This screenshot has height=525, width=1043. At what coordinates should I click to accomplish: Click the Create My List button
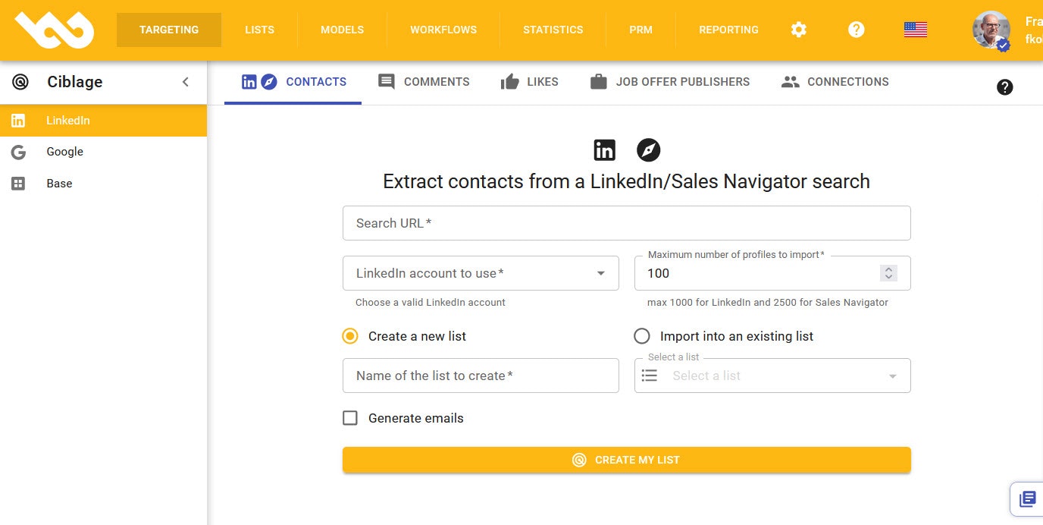coord(627,460)
